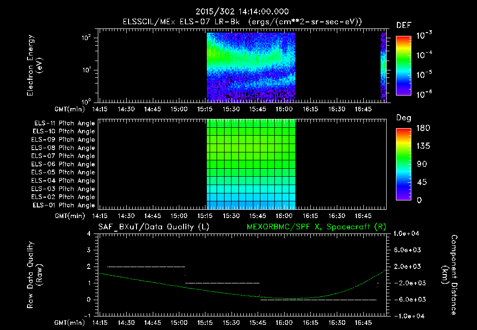This screenshot has width=477, height=330.
Task: Click the Deg colorbar label
Action: pyautogui.click(x=403, y=118)
